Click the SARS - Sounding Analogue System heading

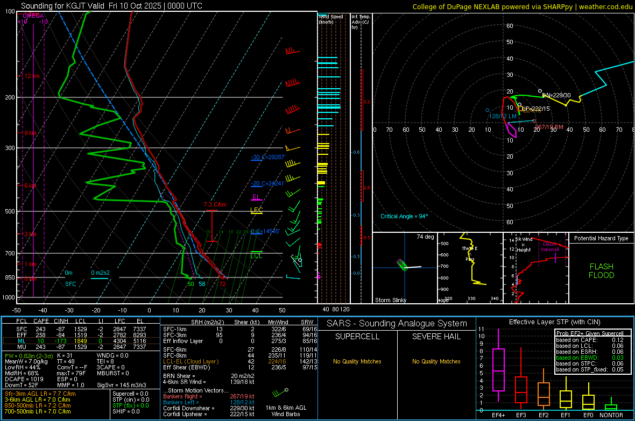(397, 324)
